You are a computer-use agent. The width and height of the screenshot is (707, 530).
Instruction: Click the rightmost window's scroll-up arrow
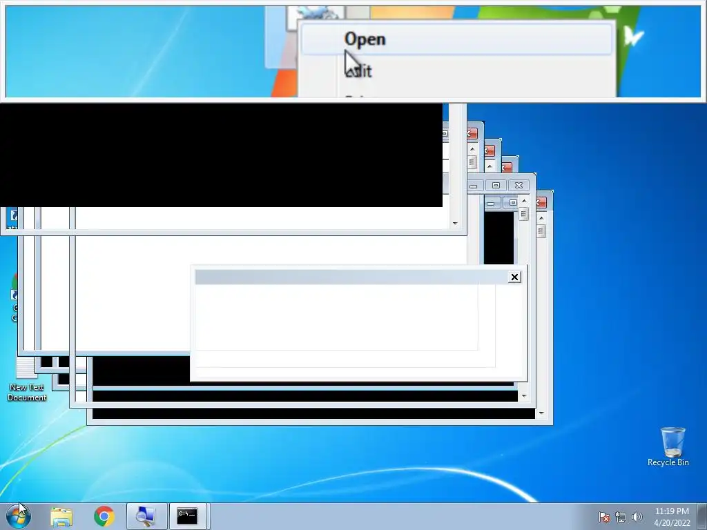click(x=541, y=217)
